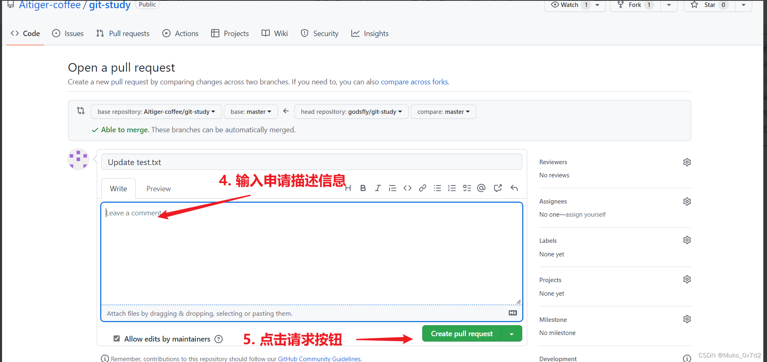This screenshot has height=362, width=767.
Task: Open GitHub Community Guidelines link
Action: tap(319, 359)
